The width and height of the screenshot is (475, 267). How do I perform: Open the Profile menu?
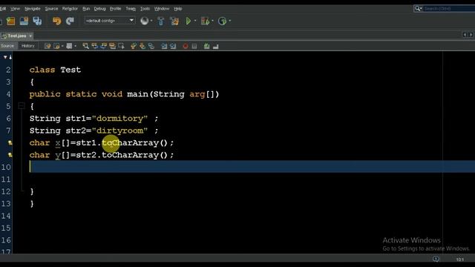[115, 8]
